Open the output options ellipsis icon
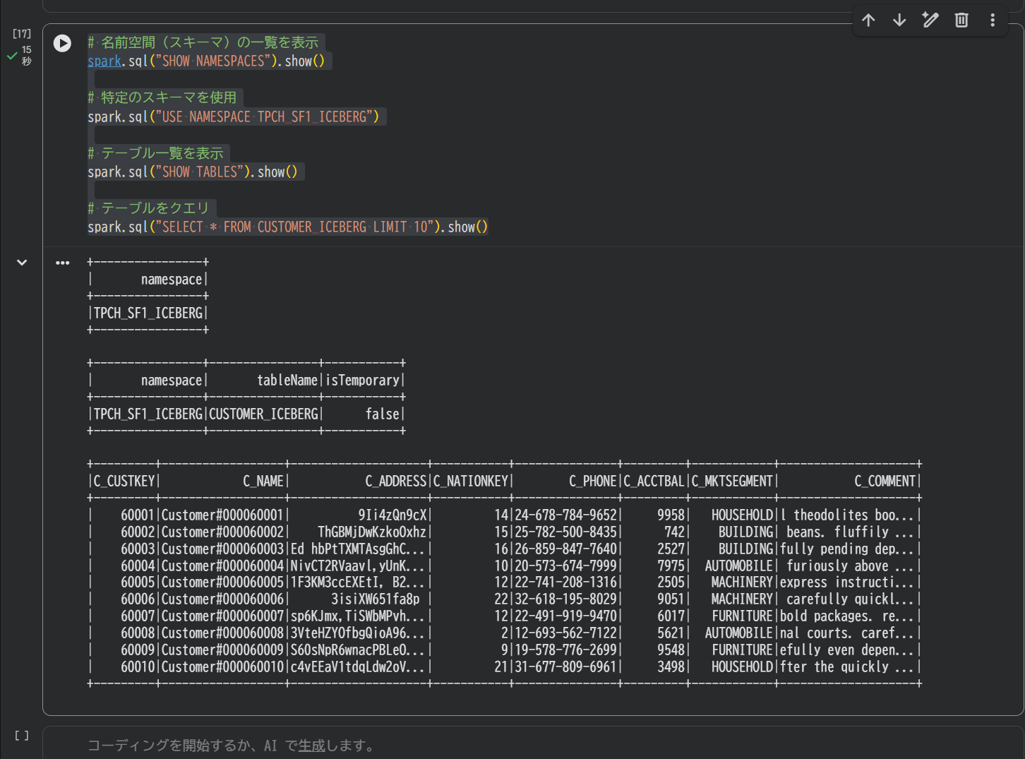The height and width of the screenshot is (759, 1025). 63,263
